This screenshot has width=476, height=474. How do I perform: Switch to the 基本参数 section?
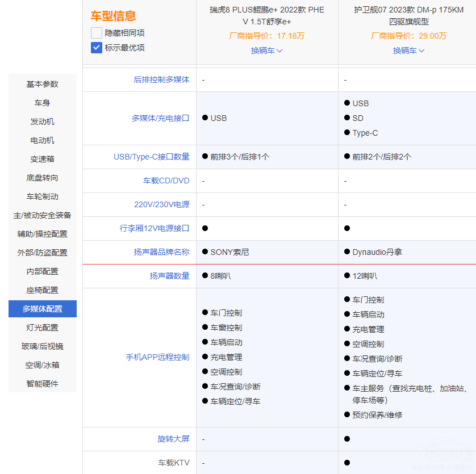pos(42,84)
